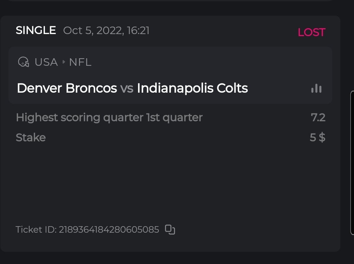Open match statistics bar chart icon
The width and height of the screenshot is (354, 264).
[x=316, y=89]
